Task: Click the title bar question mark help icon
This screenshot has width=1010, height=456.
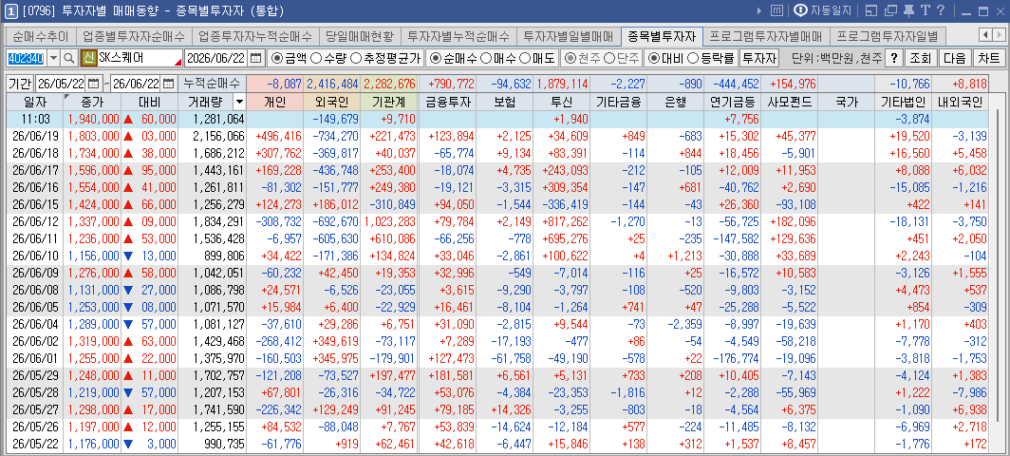Action: point(941,11)
